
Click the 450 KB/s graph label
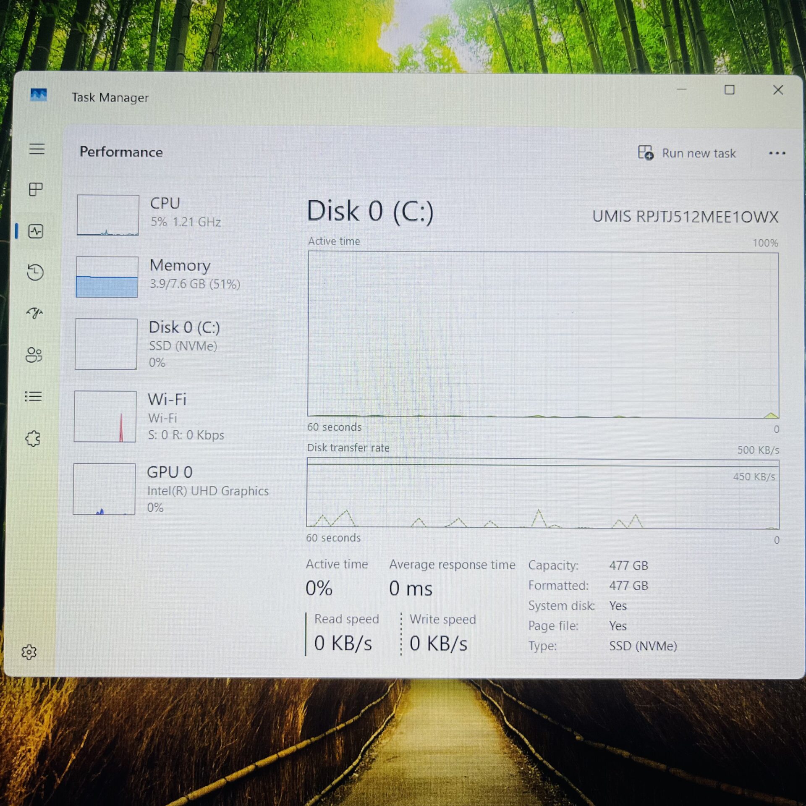pos(754,476)
